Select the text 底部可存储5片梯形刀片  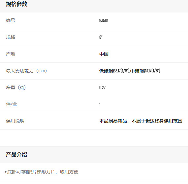(x=31, y=172)
